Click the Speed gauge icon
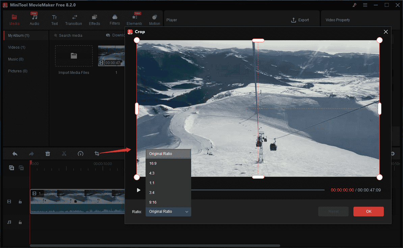The height and width of the screenshot is (248, 403). [x=80, y=154]
